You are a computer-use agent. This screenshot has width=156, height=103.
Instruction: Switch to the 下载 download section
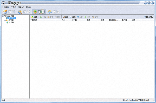point(39,12)
